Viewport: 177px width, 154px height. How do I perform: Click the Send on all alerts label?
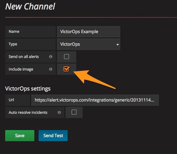pos(24,56)
